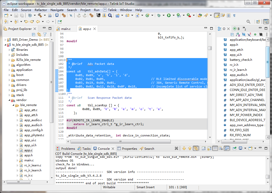Click Collapse All in Project Explorer toolbar
The height and width of the screenshot is (193, 272).
(34, 34)
